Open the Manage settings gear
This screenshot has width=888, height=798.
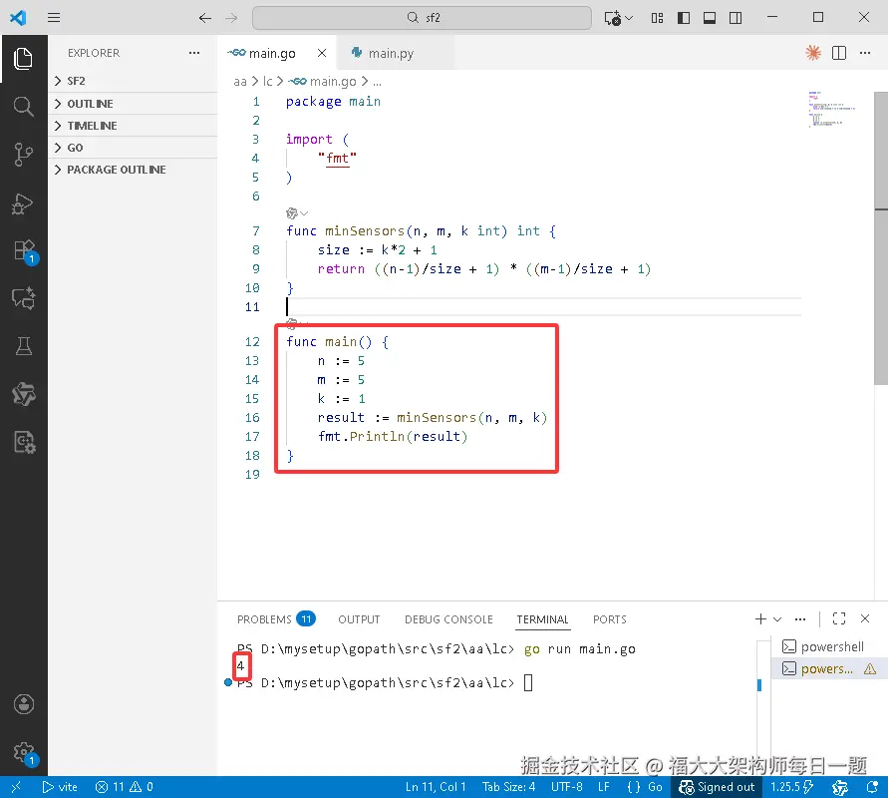[x=24, y=753]
